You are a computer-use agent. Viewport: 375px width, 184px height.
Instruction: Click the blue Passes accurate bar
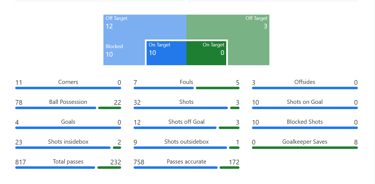click(x=175, y=168)
